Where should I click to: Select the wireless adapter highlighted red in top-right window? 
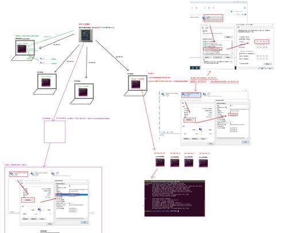tap(213, 18)
